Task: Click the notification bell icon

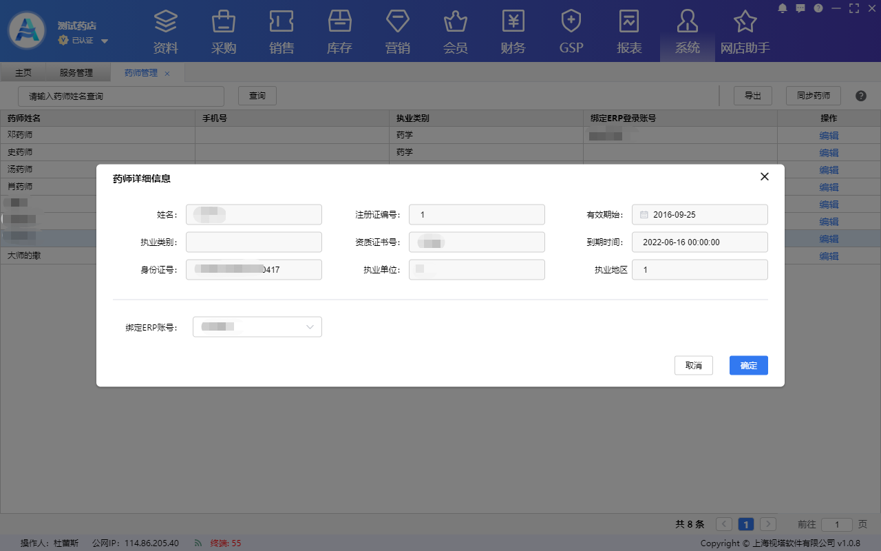Action: pyautogui.click(x=782, y=8)
